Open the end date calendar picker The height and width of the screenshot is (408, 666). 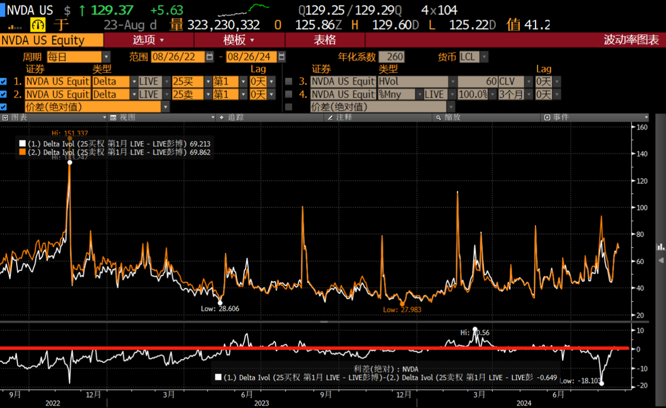click(x=282, y=57)
